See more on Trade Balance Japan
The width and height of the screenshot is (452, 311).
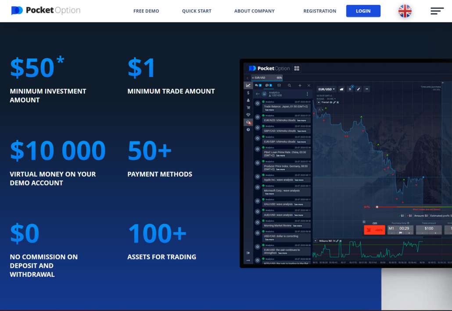269,110
